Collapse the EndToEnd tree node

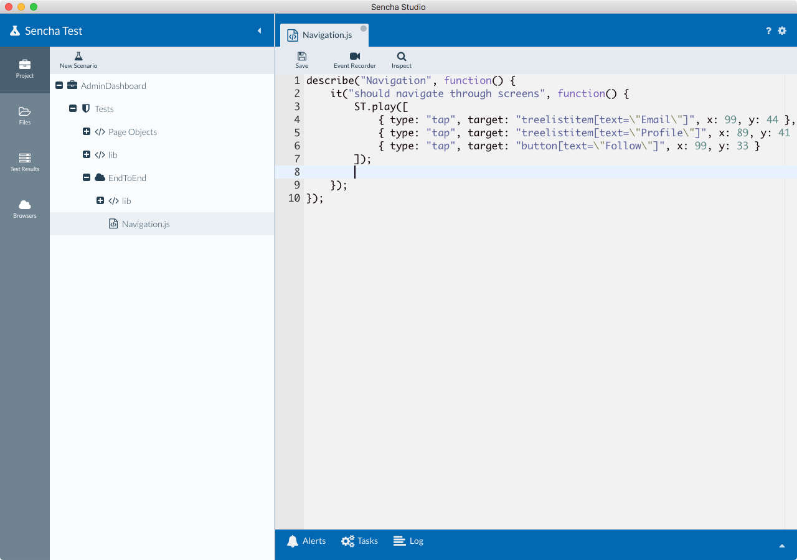87,178
